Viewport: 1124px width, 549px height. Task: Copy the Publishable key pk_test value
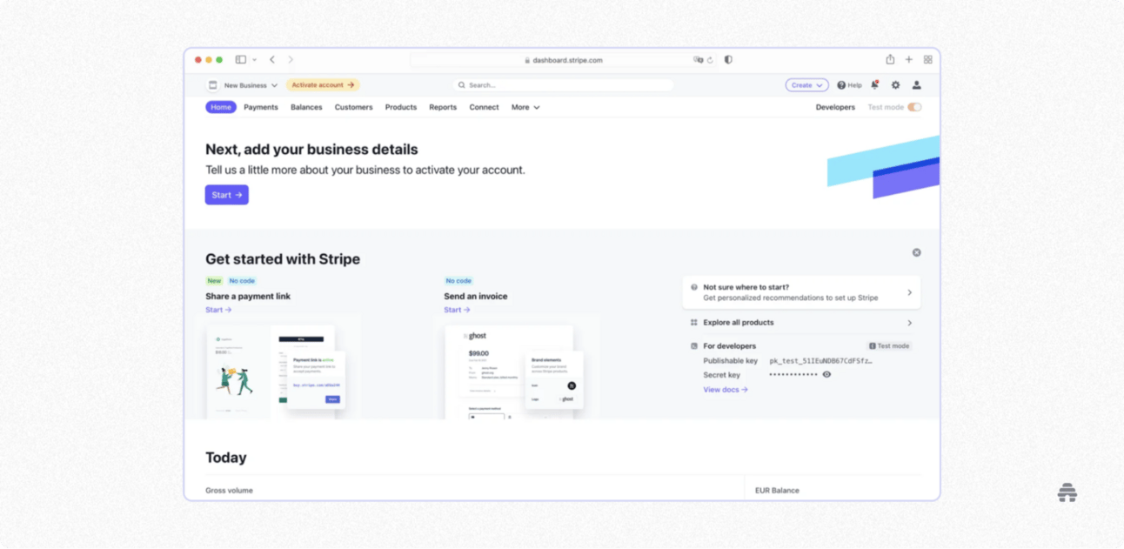820,361
